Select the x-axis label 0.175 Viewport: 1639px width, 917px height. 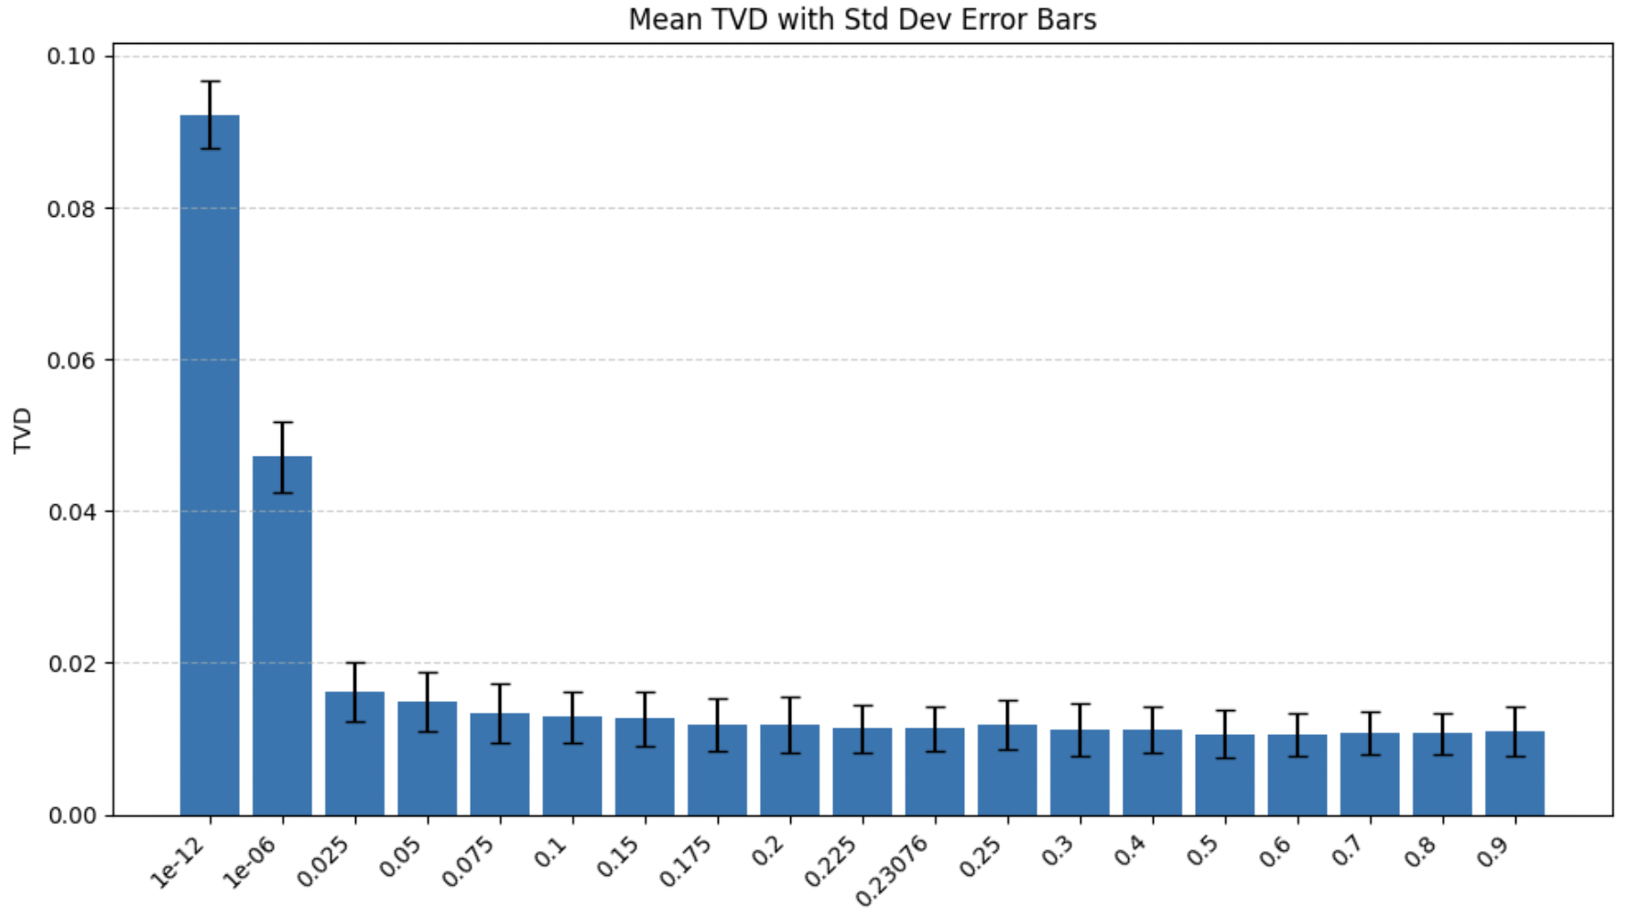click(686, 860)
